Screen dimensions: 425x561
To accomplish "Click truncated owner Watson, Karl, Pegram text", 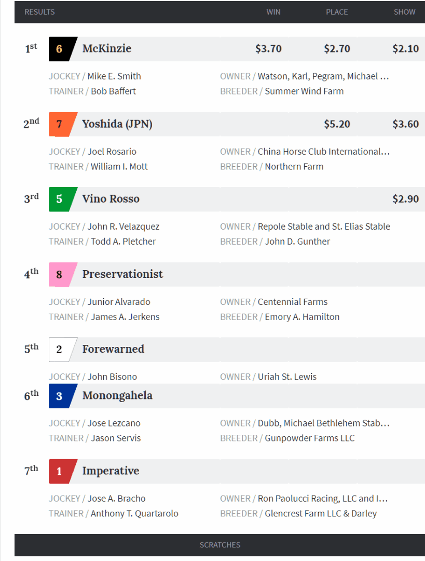I will (323, 76).
